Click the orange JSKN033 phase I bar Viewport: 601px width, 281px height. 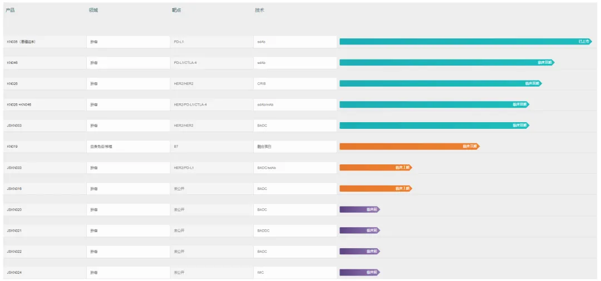[375, 168]
